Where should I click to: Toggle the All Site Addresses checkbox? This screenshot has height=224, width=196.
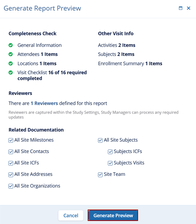11,175
